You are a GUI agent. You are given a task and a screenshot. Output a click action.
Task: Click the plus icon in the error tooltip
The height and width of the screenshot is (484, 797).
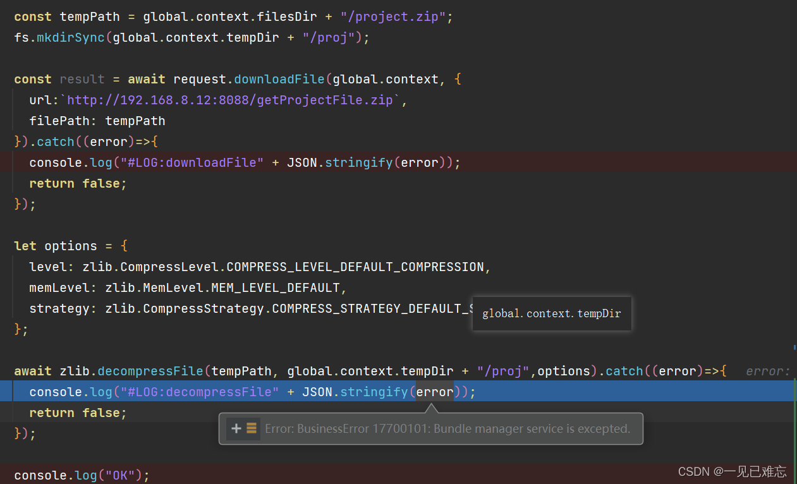tap(235, 428)
